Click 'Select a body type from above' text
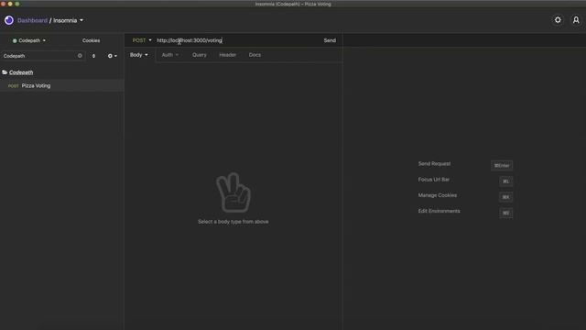The width and height of the screenshot is (586, 330). tap(233, 222)
